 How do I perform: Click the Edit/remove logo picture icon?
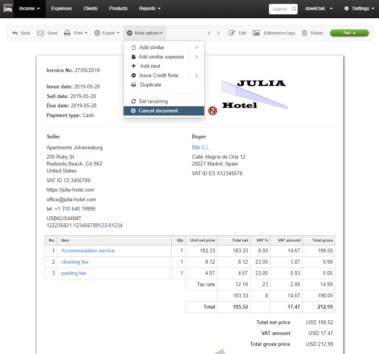(256, 33)
